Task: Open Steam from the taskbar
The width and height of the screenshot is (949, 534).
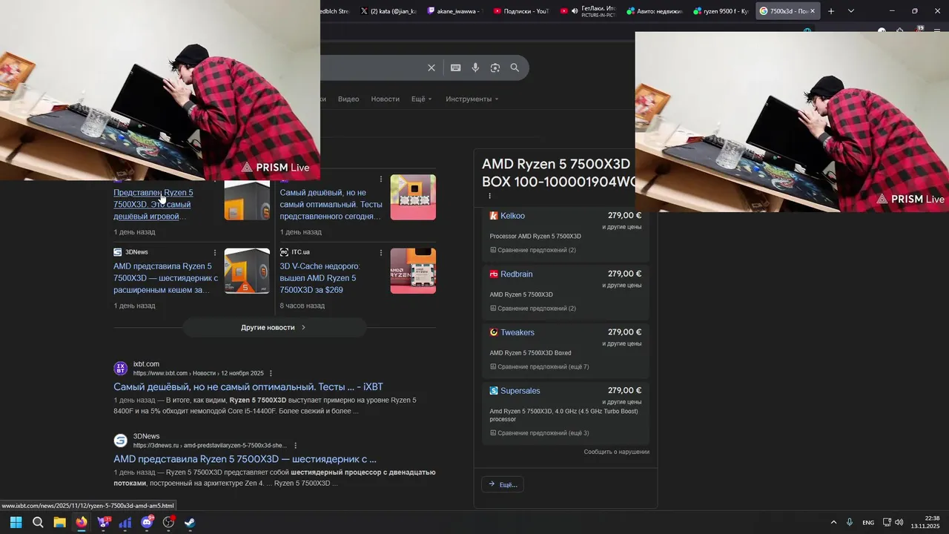Action: click(x=190, y=522)
